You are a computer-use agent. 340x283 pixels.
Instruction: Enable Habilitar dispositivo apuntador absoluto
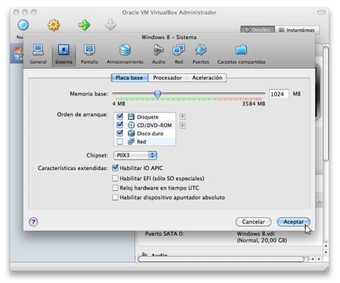[x=115, y=197]
